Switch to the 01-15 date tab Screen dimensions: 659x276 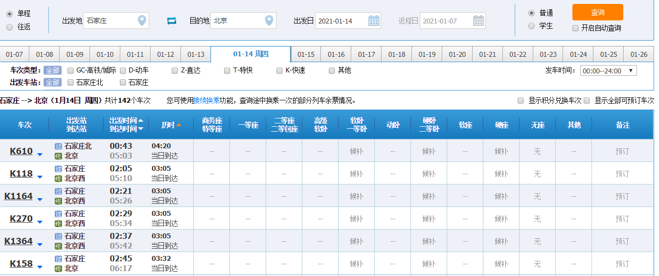tap(306, 54)
